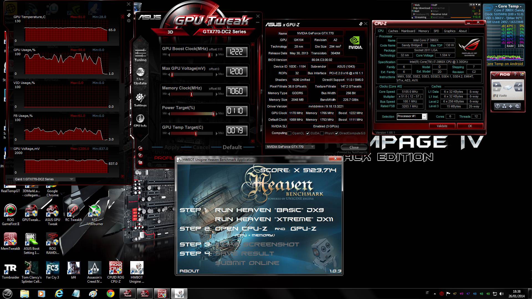Click RUN HEAVEN "XTREME" DX11
The image size is (532, 299).
[x=274, y=219]
